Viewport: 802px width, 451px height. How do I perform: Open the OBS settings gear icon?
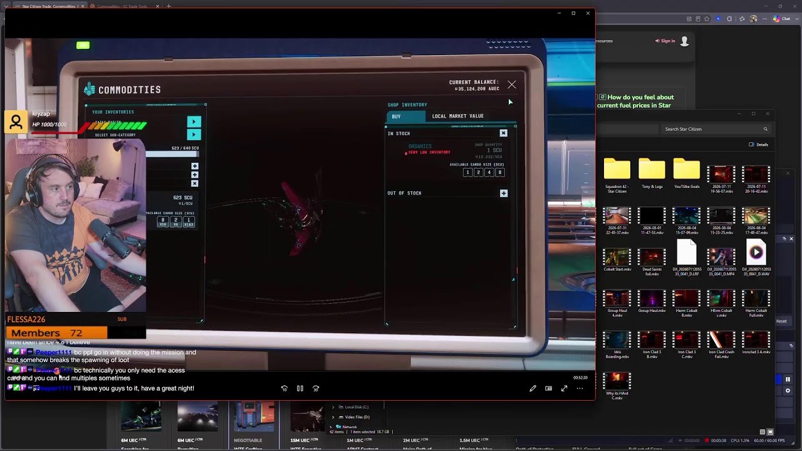[788, 390]
